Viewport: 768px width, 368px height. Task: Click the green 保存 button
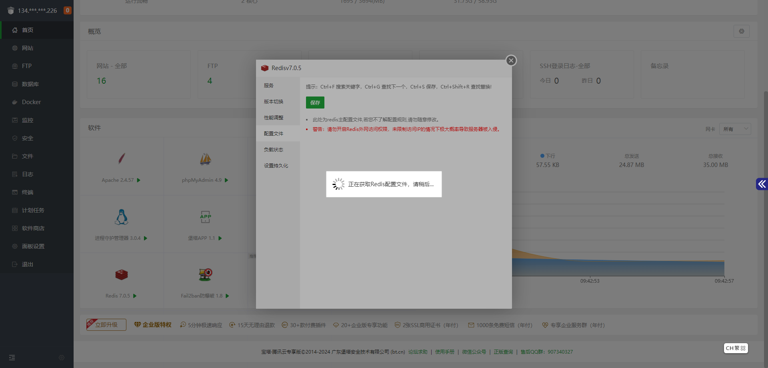coord(315,103)
